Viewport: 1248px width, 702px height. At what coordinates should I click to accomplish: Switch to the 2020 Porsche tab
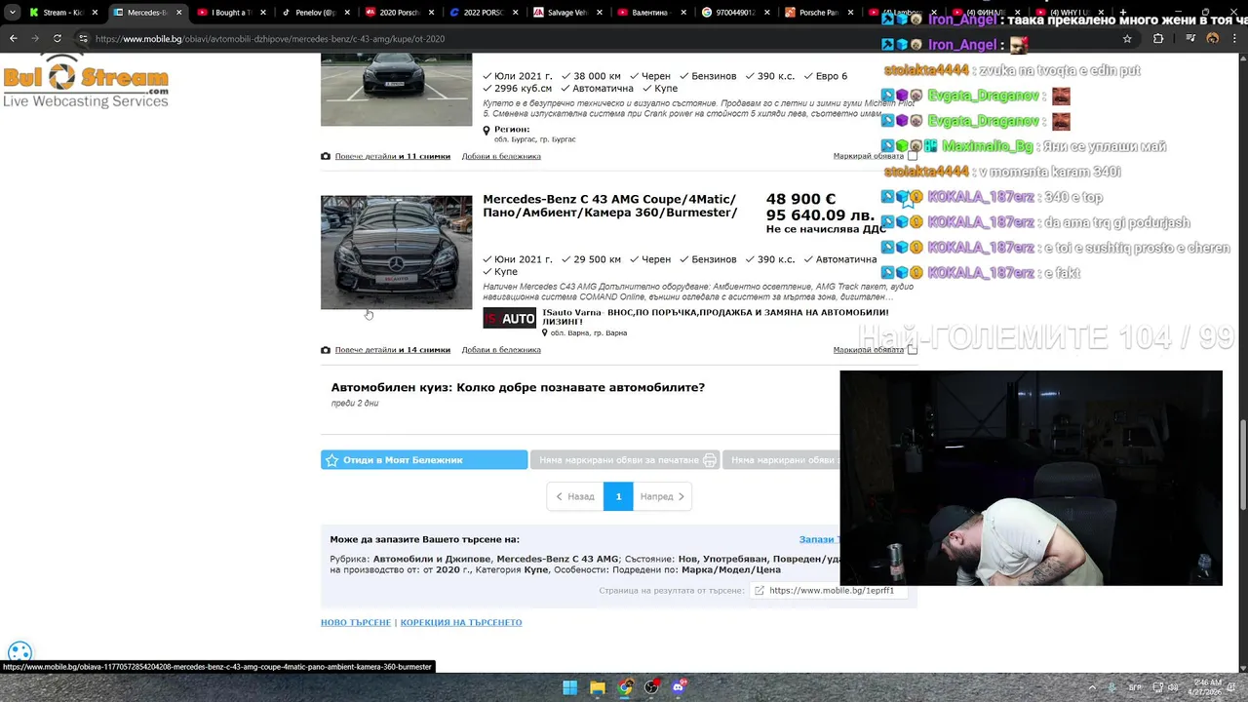point(398,13)
